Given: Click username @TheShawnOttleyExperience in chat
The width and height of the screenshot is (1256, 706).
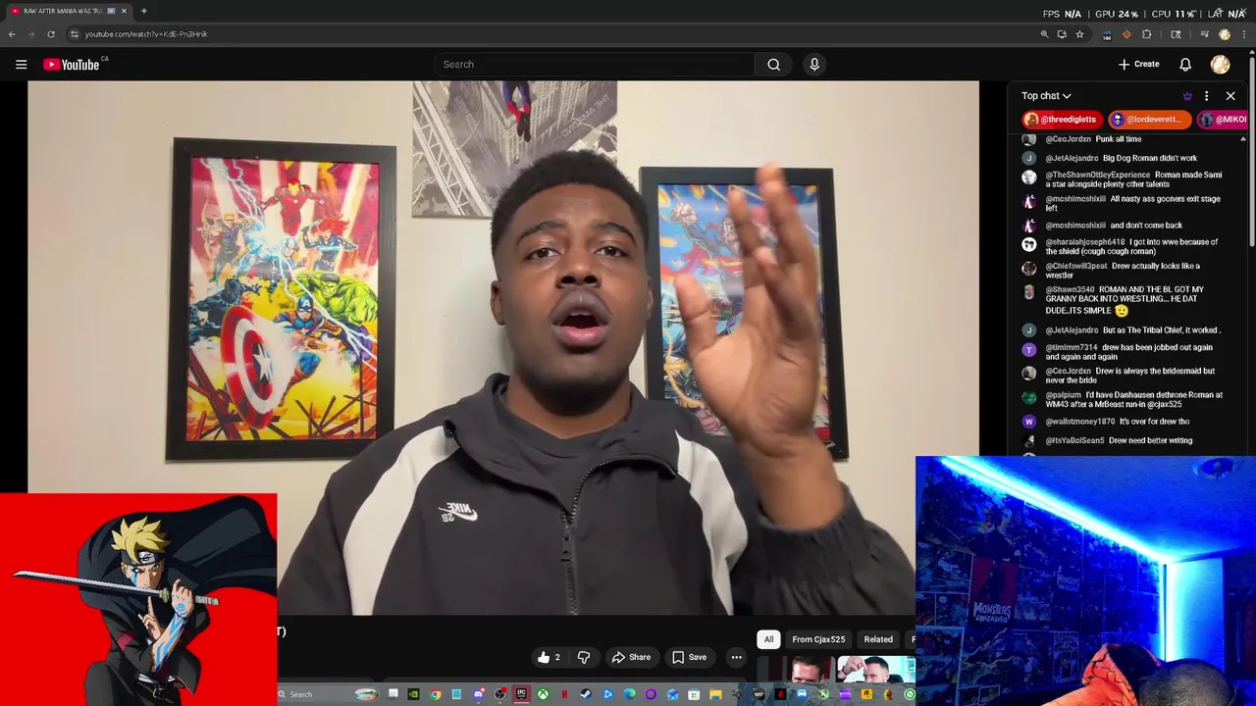Looking at the screenshot, I should [x=1098, y=175].
